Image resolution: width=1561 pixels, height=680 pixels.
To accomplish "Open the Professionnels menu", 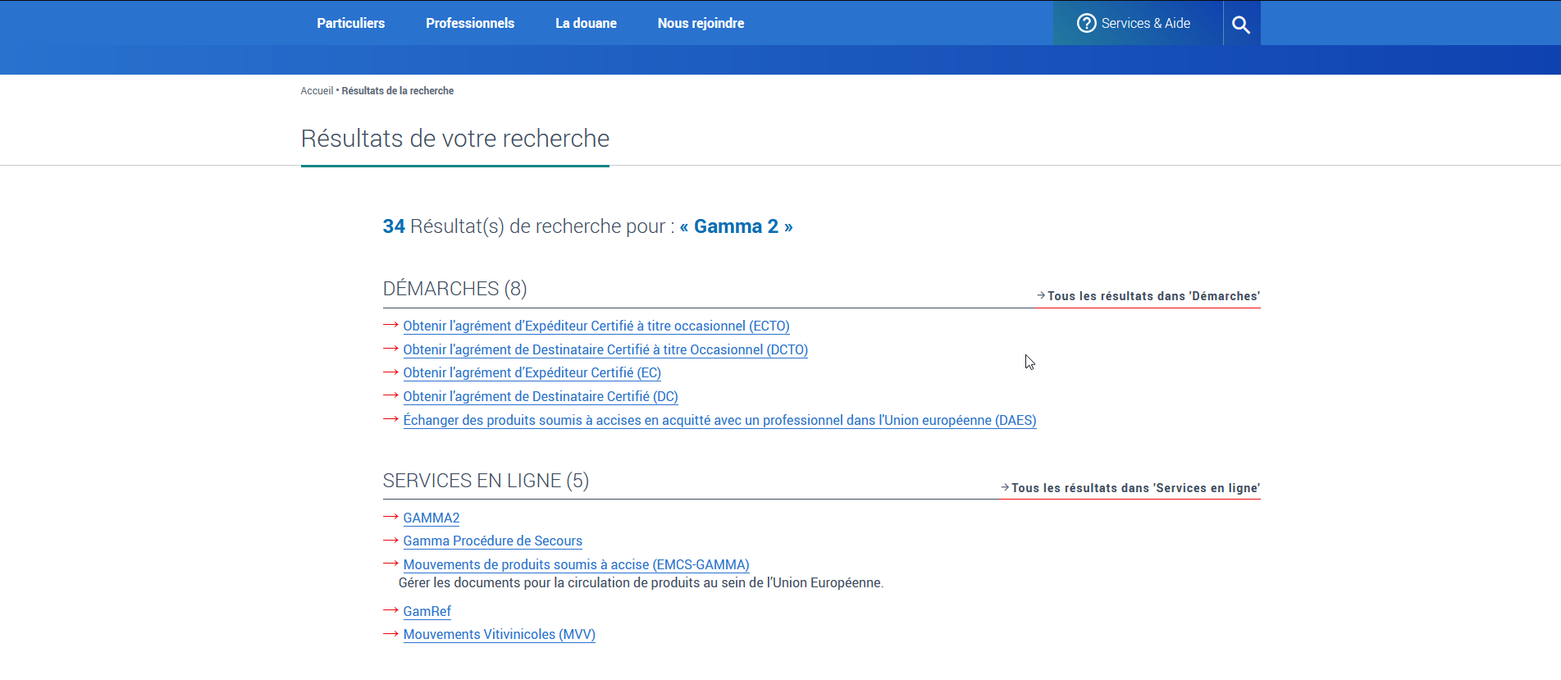I will point(469,24).
